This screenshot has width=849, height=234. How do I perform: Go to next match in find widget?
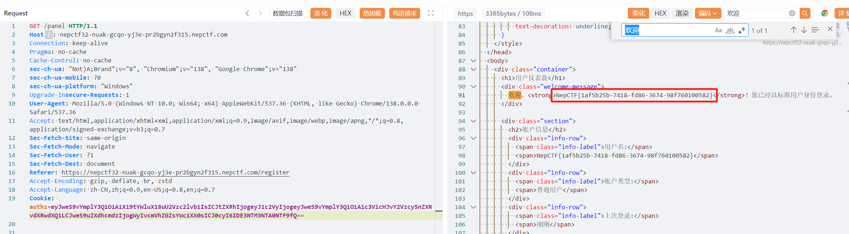click(804, 30)
